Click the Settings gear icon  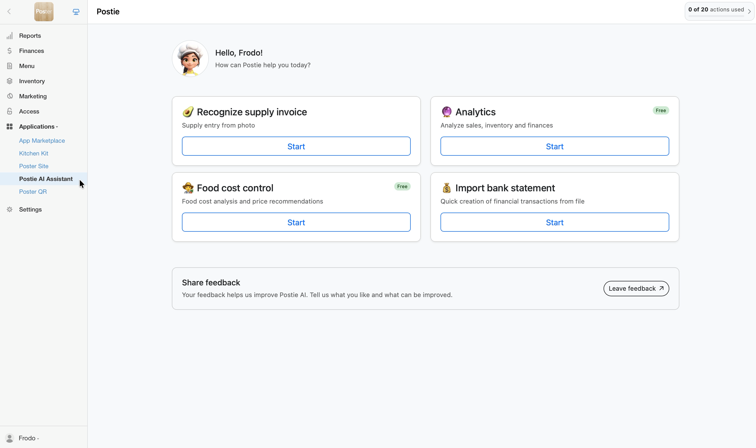(10, 209)
